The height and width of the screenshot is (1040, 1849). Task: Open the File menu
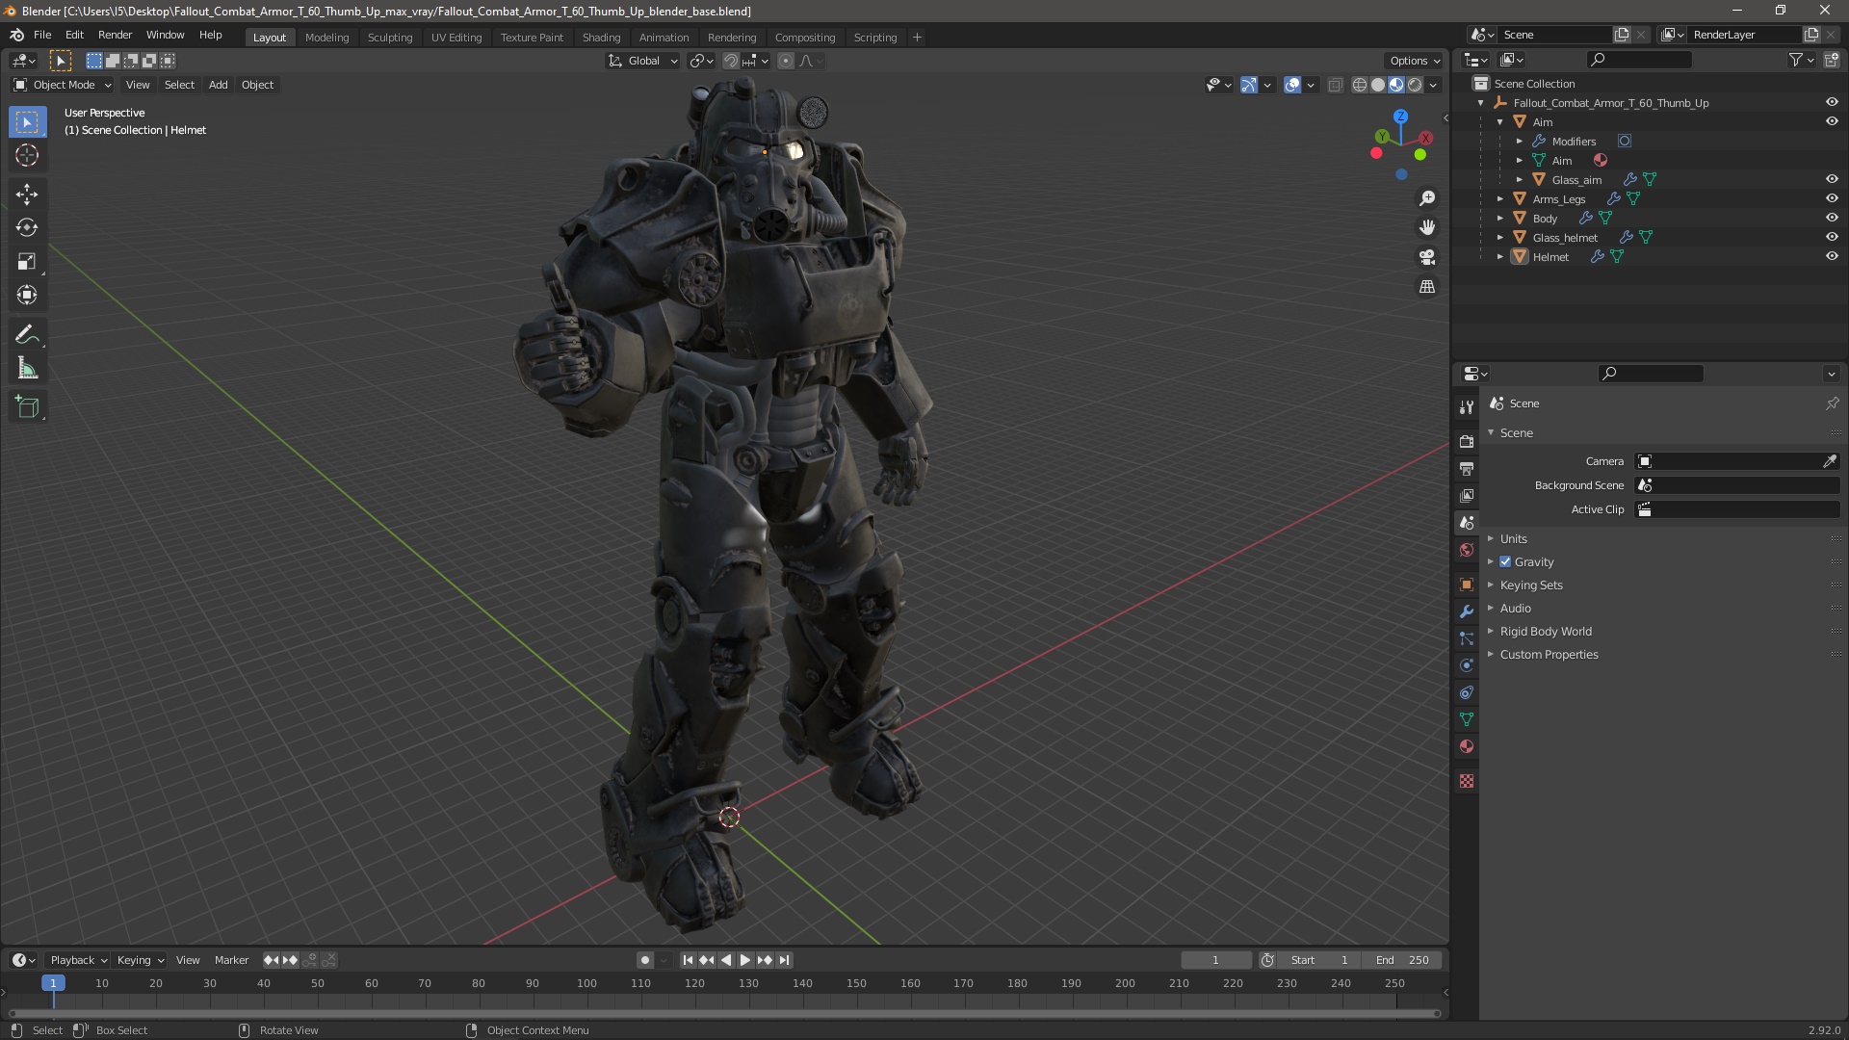42,35
